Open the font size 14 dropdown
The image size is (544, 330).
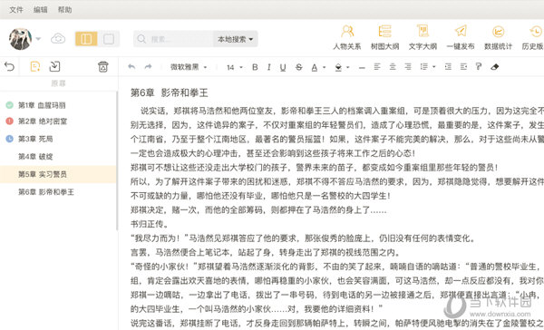click(235, 67)
